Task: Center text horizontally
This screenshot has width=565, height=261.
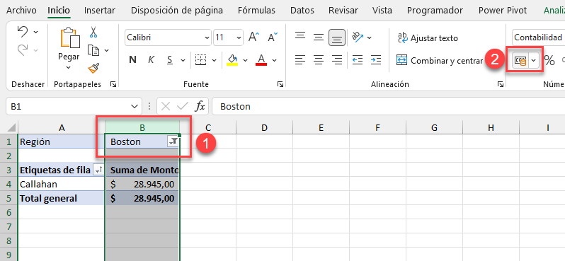Action: 319,60
